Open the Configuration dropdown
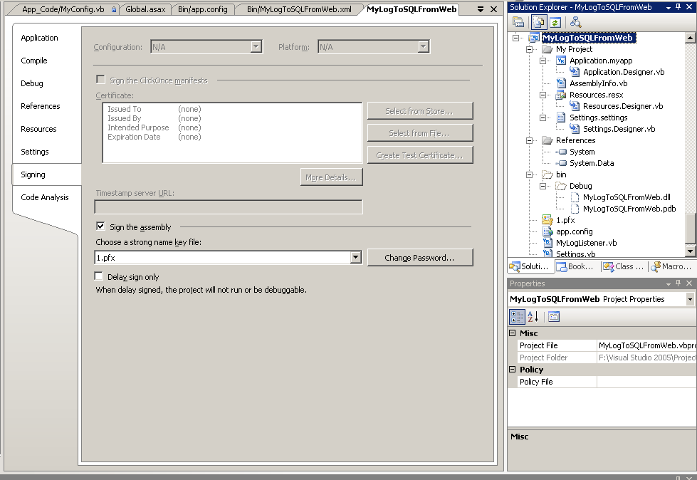Screen dimensions: 697x480 point(256,47)
